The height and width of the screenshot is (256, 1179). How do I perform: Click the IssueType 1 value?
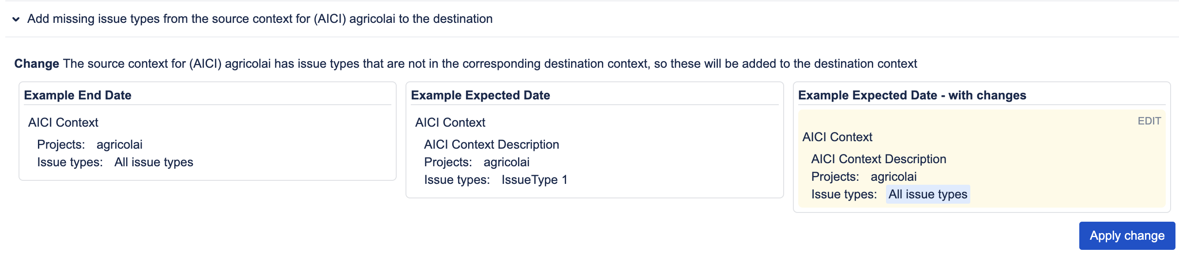point(534,180)
